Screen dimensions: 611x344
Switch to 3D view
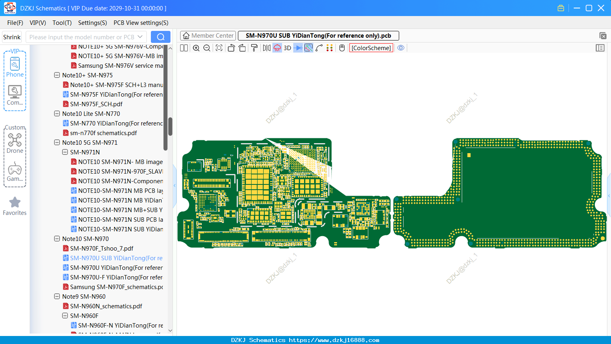(287, 48)
